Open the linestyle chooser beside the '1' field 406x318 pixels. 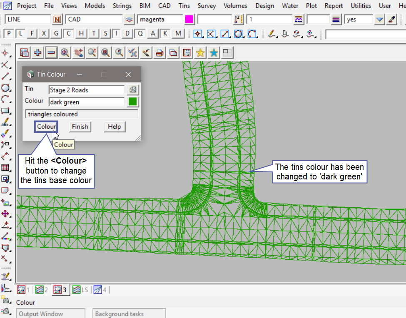(x=299, y=20)
